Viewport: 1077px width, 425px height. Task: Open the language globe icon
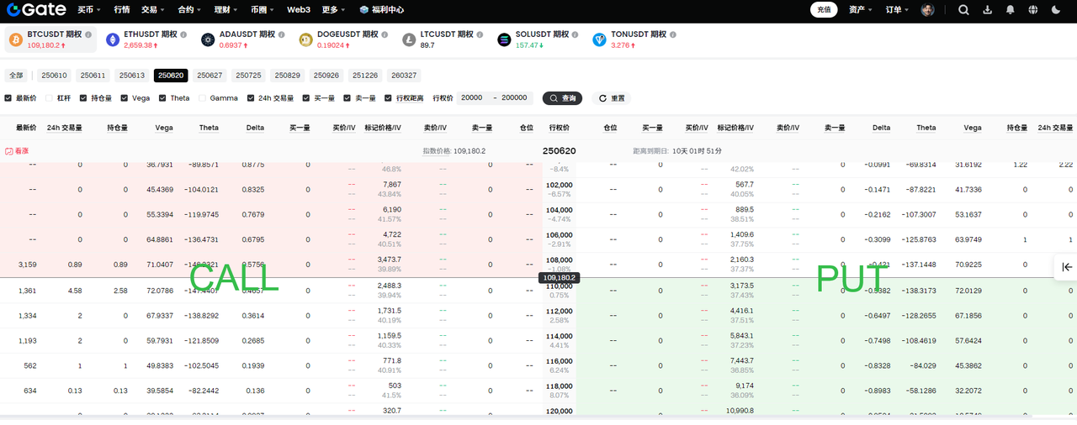[x=1032, y=10]
